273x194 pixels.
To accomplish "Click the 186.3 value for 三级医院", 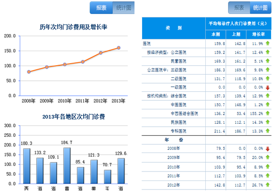I will [220, 70].
